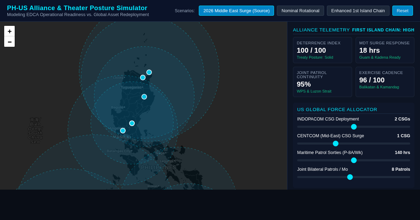420x220 pixels.
Task: Click the Roxas city label on map
Action: tap(153, 186)
